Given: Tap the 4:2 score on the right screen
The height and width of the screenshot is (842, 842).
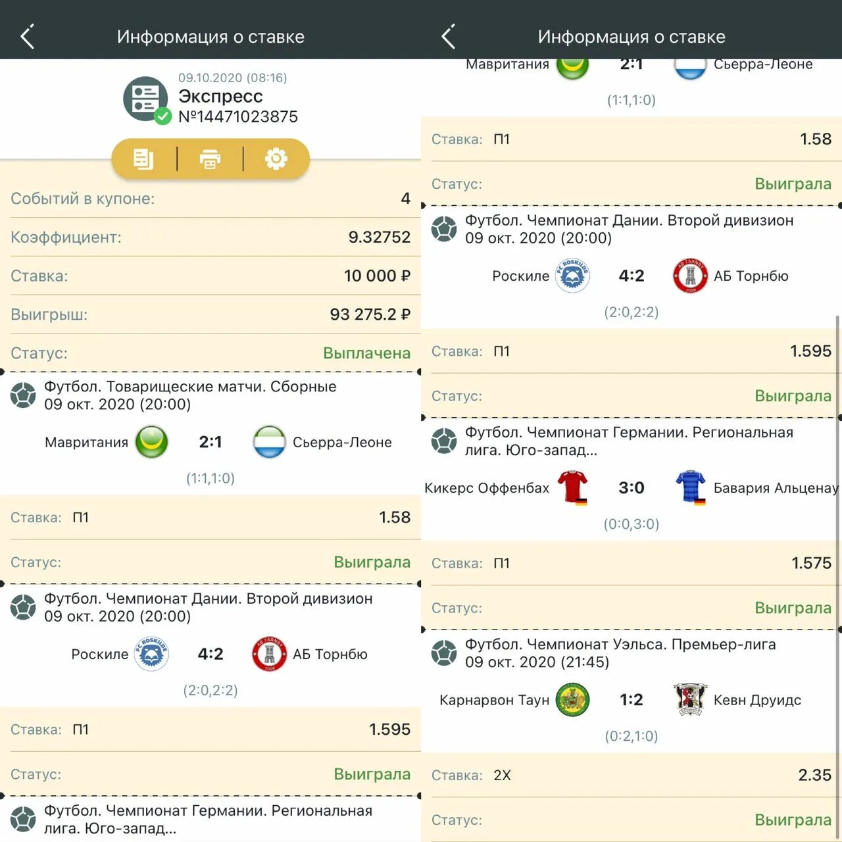Looking at the screenshot, I should point(631,276).
